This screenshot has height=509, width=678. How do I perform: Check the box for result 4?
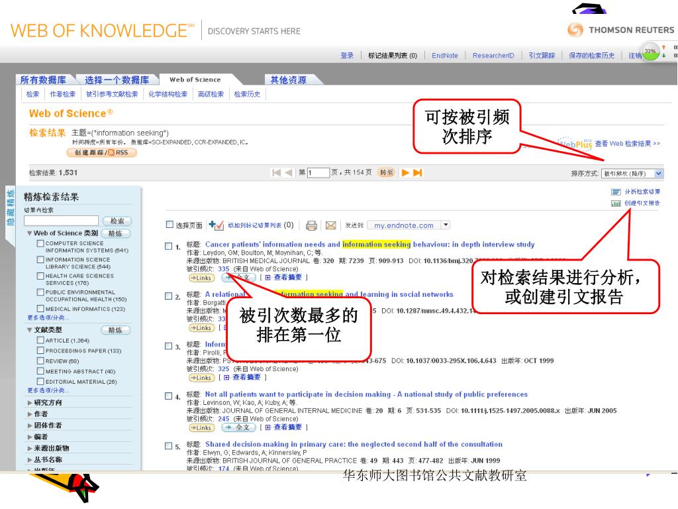coord(169,396)
